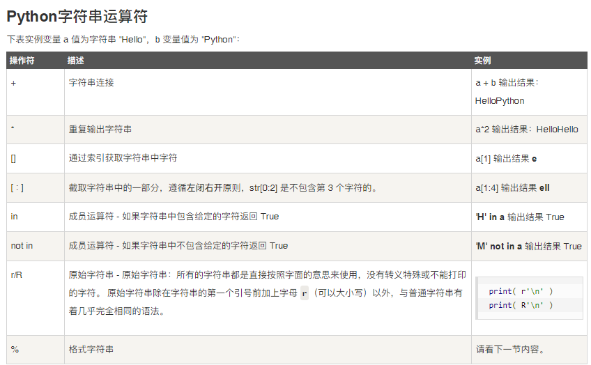Image resolution: width=591 pixels, height=365 pixels.
Task: Click the example "a + b 输出结果"
Action: (507, 82)
